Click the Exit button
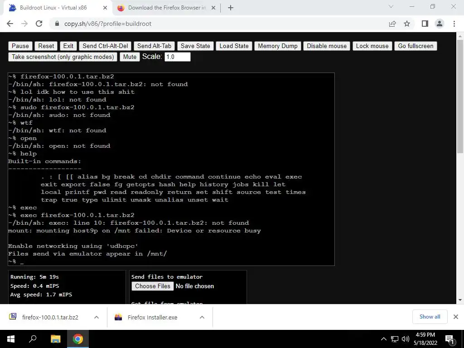The image size is (464, 348). pos(68,46)
